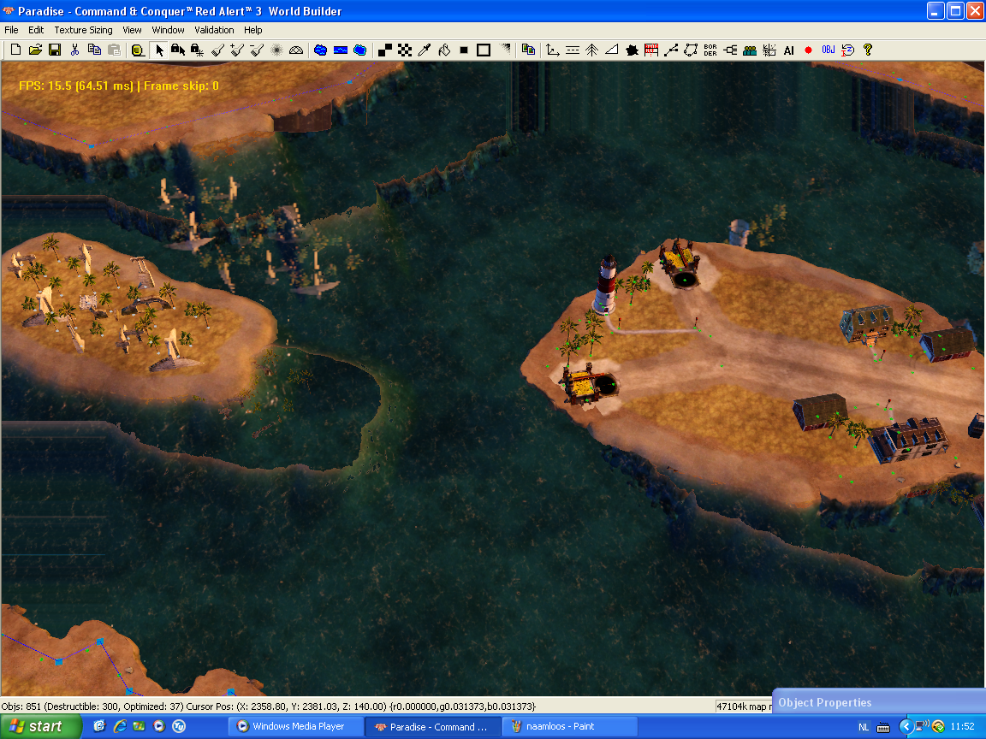Click the red dot record icon

pyautogui.click(x=809, y=50)
